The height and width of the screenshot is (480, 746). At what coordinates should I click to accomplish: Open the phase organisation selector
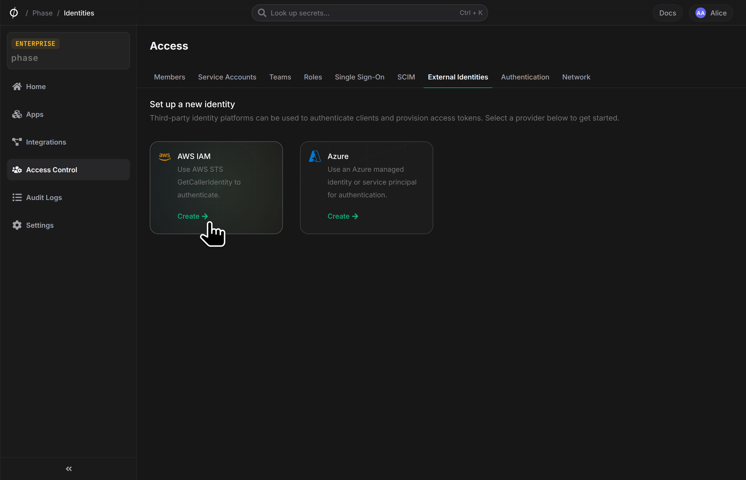(68, 50)
